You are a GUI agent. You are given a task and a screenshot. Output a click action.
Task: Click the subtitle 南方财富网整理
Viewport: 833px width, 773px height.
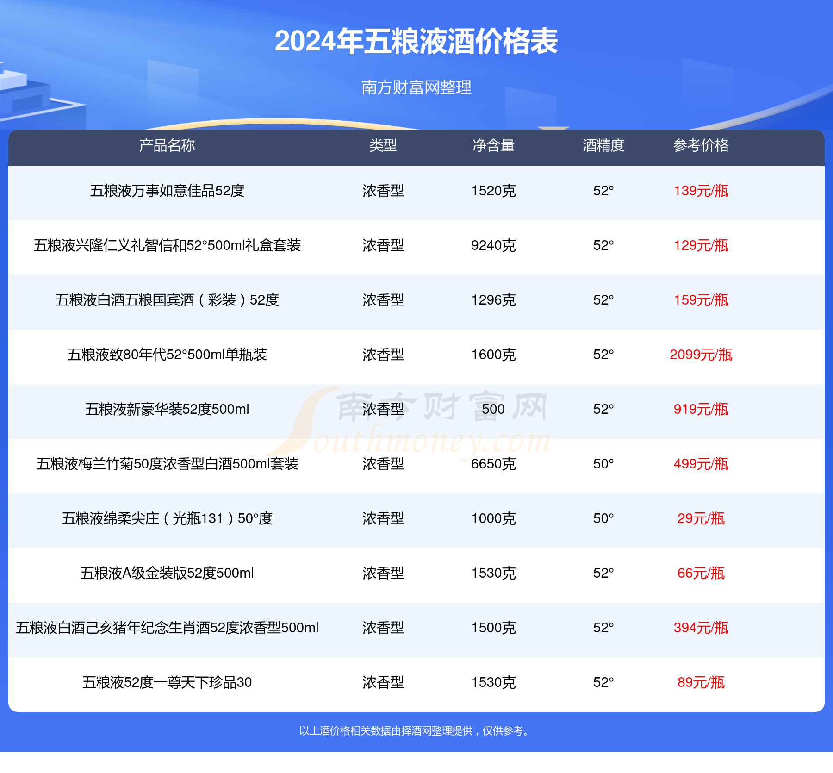click(416, 87)
